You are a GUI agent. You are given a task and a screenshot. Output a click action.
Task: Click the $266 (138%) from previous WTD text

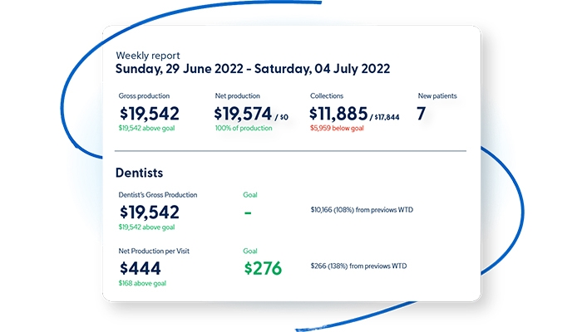[x=359, y=265]
